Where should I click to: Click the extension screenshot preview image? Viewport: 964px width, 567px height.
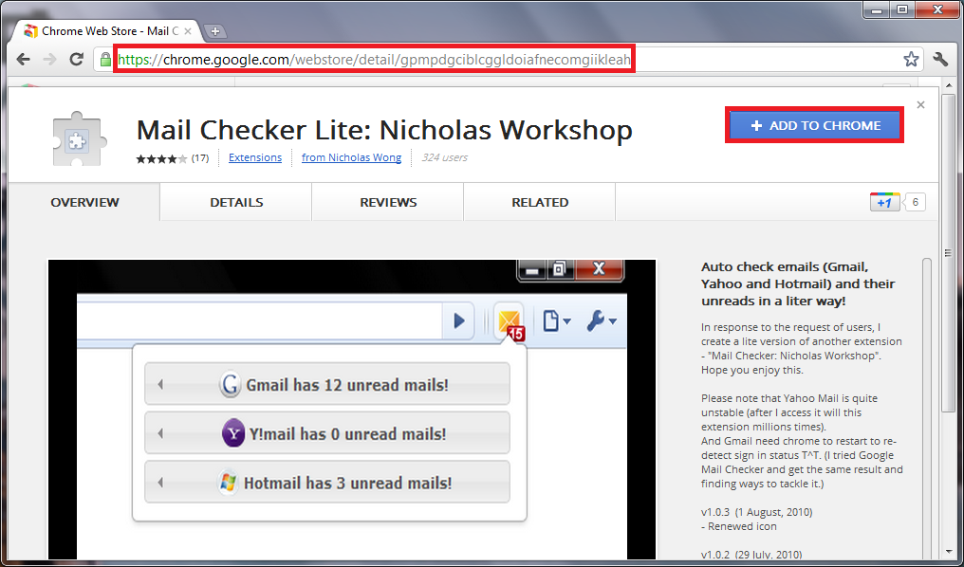[352, 409]
